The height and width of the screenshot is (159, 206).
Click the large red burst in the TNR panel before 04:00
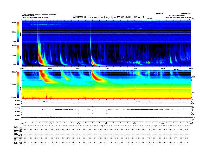pos(44,76)
